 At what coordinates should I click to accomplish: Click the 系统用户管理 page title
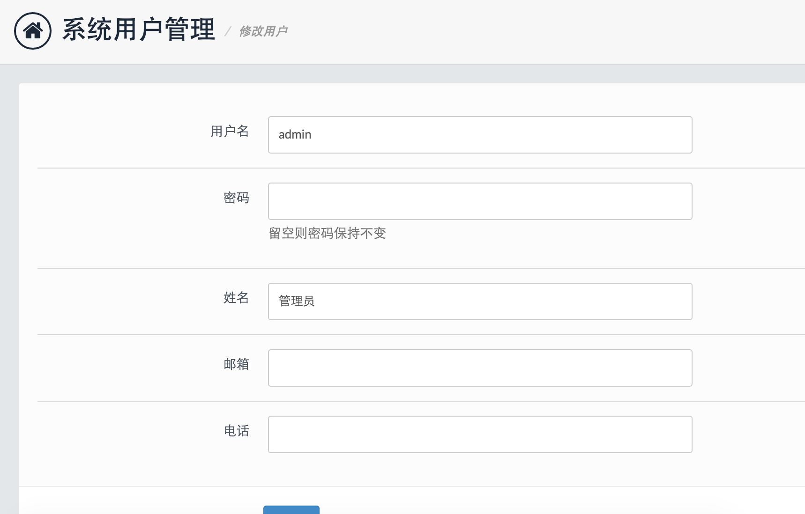[x=139, y=30]
